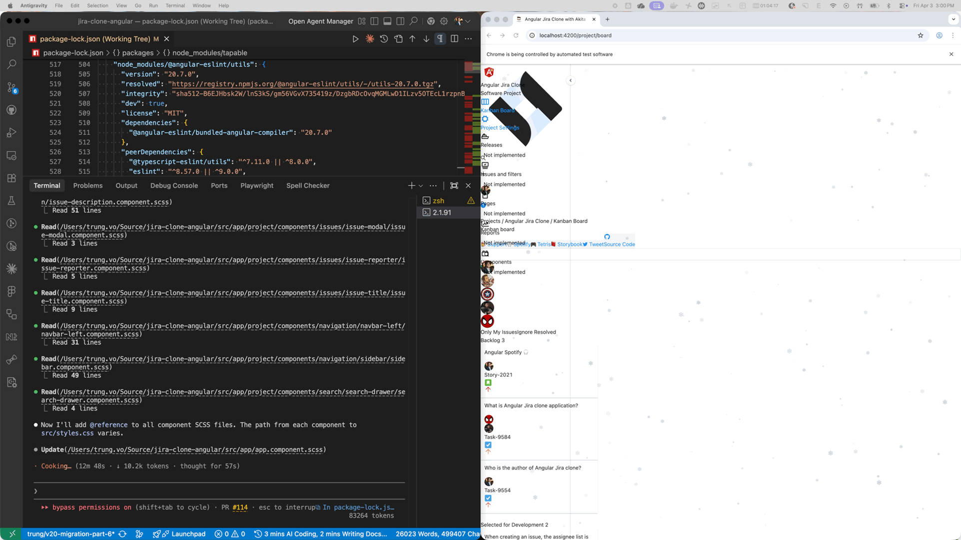The image size is (961, 540).
Task: Open the Selection menu in the menu bar
Action: (x=97, y=5)
